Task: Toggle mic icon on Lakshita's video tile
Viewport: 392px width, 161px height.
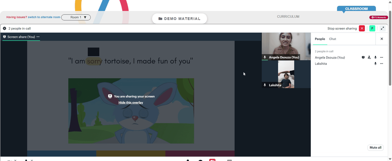Action: coord(265,85)
